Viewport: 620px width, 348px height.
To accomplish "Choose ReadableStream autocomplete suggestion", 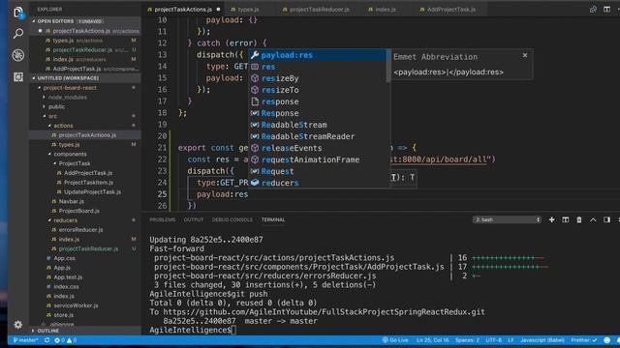I will 318,125.
